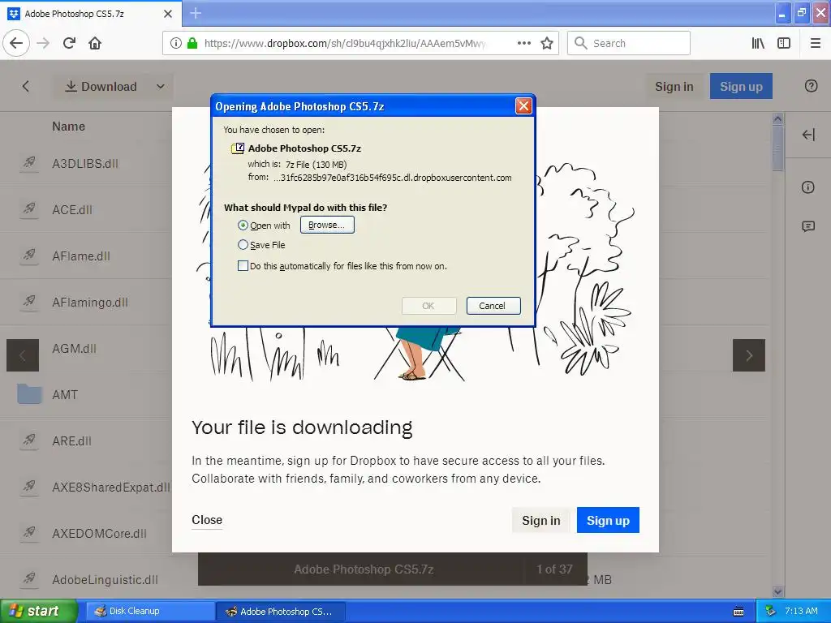This screenshot has width=831, height=623.
Task: Select AFlame.dll in file list
Action: pos(81,256)
